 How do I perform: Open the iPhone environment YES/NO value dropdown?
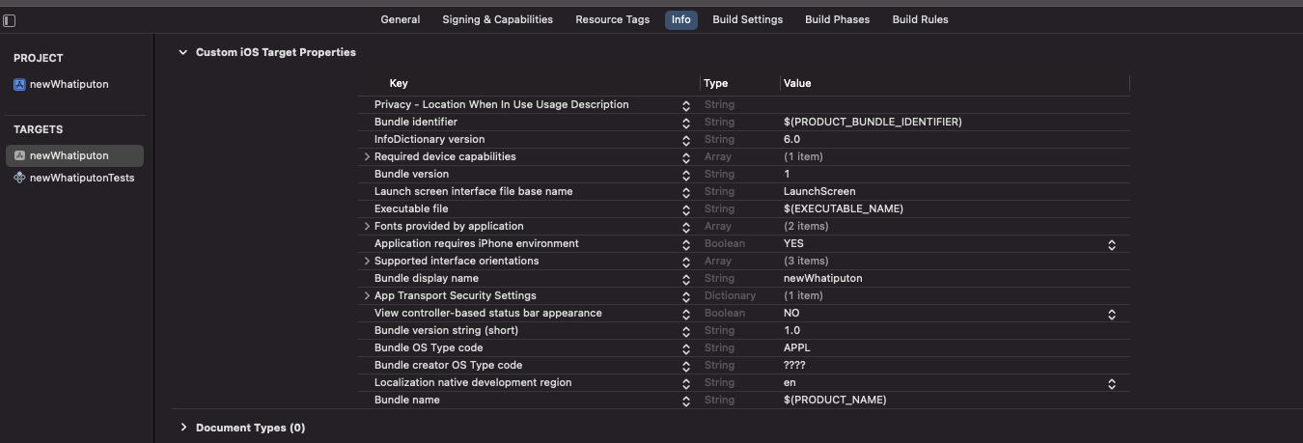(x=1111, y=244)
